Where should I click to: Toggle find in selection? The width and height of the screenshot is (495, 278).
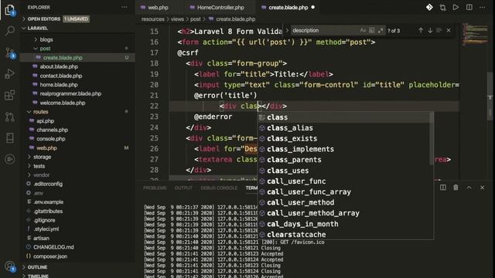439,30
